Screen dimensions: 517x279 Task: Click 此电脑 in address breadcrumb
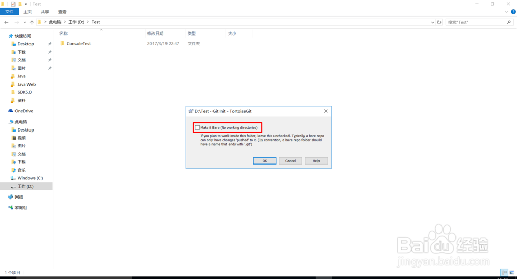(55, 22)
